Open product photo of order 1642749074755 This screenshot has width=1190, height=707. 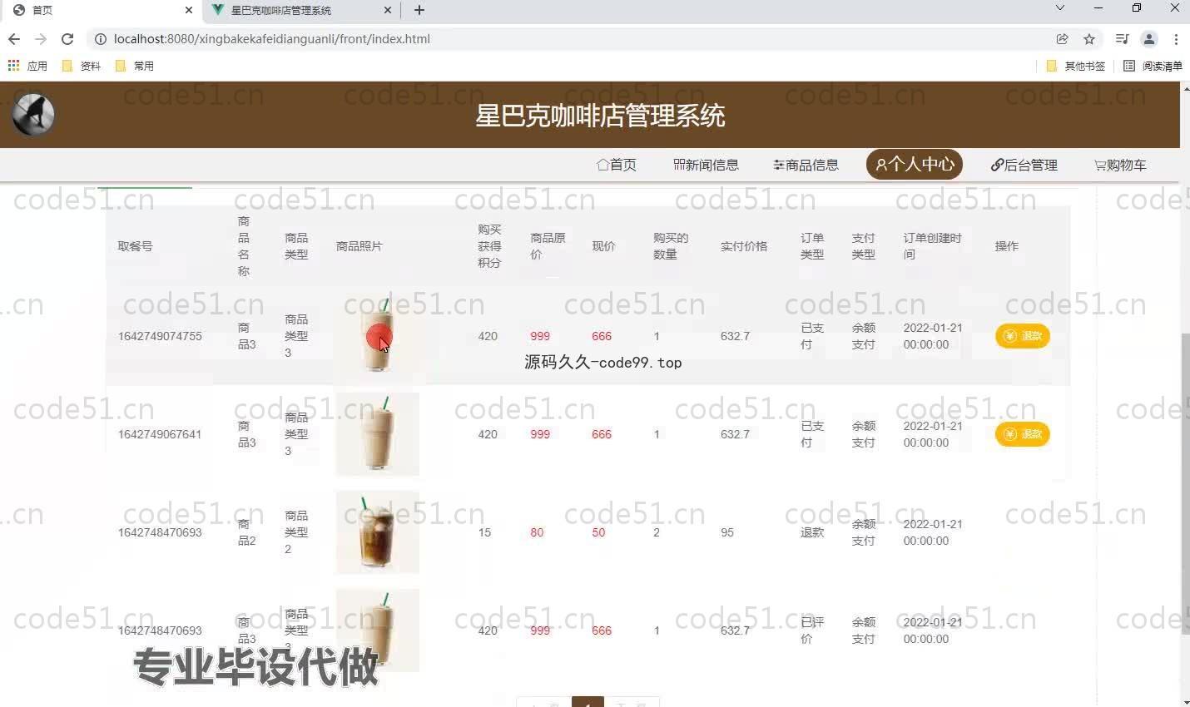coord(378,336)
